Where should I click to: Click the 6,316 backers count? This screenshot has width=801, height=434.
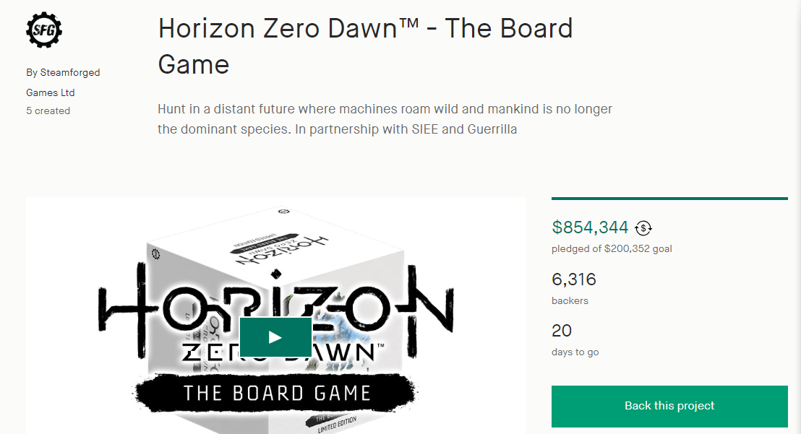(x=574, y=279)
